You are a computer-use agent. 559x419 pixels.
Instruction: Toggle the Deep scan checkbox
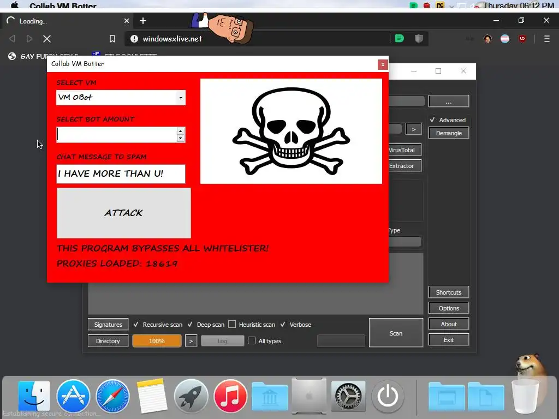pos(190,324)
